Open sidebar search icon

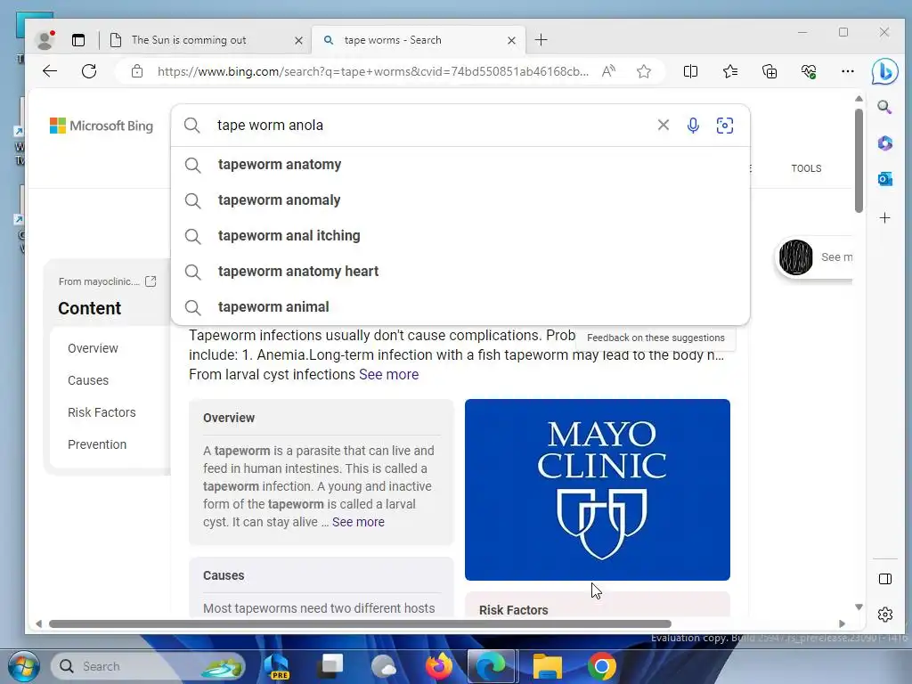tap(884, 107)
